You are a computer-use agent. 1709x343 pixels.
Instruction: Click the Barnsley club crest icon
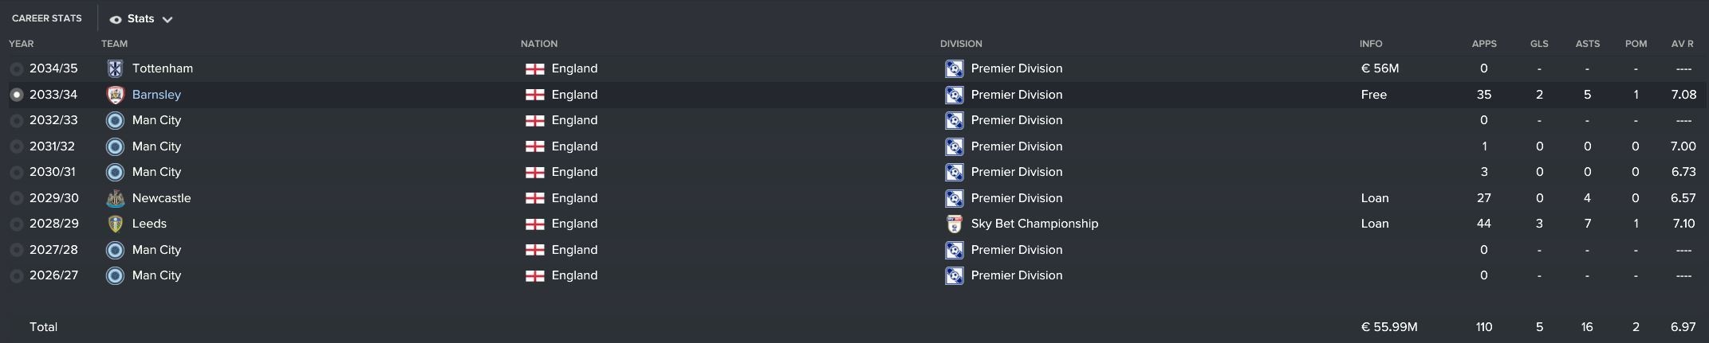(115, 95)
